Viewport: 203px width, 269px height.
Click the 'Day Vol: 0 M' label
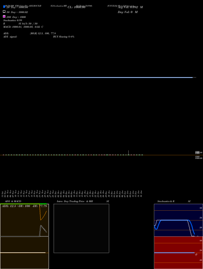127,12
